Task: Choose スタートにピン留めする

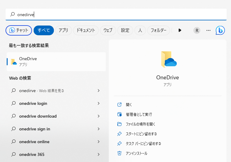Action: pyautogui.click(x=141, y=134)
